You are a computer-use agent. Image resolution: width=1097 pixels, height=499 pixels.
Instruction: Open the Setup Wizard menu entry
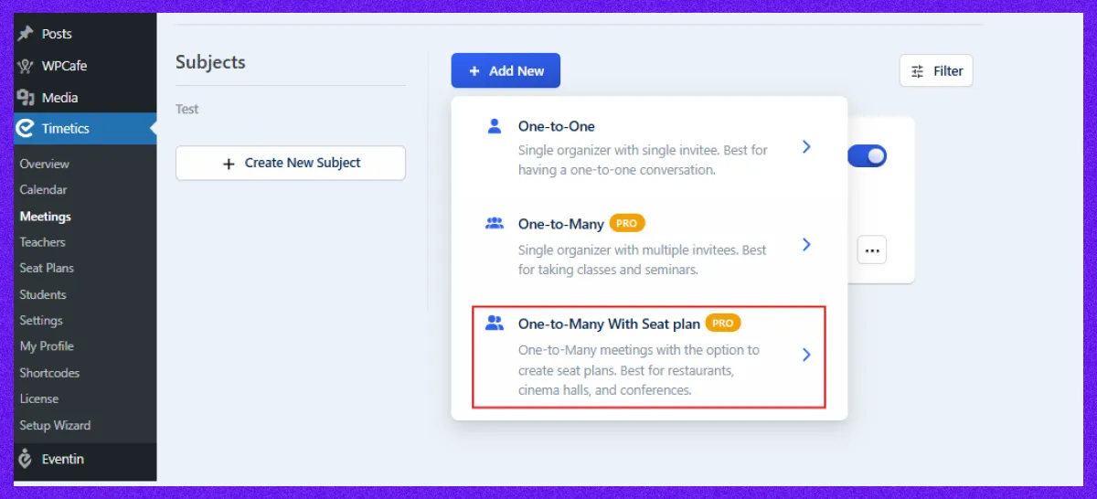coord(55,425)
